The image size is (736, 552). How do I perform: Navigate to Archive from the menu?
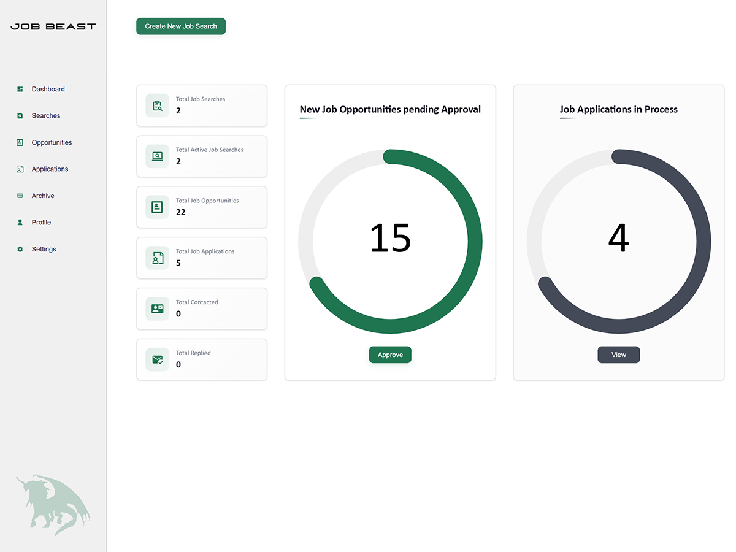click(43, 196)
